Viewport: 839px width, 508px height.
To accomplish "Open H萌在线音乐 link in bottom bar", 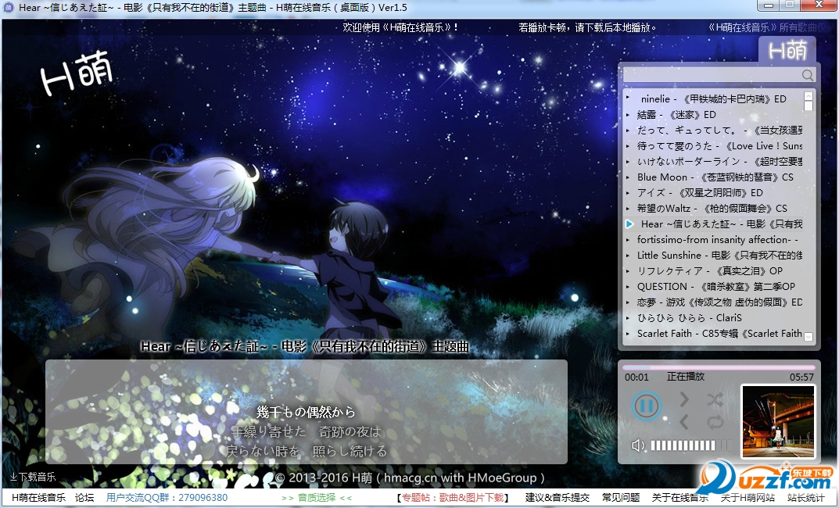I will (38, 498).
